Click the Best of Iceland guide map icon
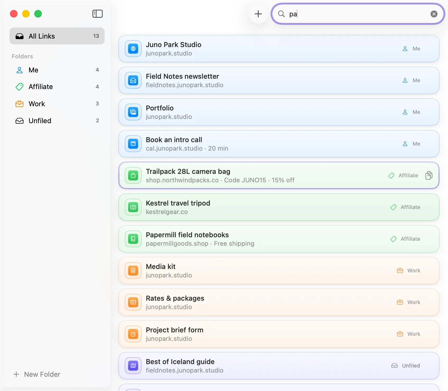This screenshot has width=448, height=391. [x=133, y=366]
